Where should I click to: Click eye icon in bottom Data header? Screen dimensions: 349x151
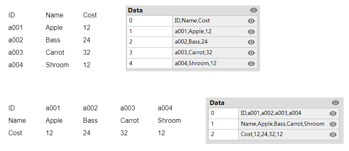coord(335,102)
